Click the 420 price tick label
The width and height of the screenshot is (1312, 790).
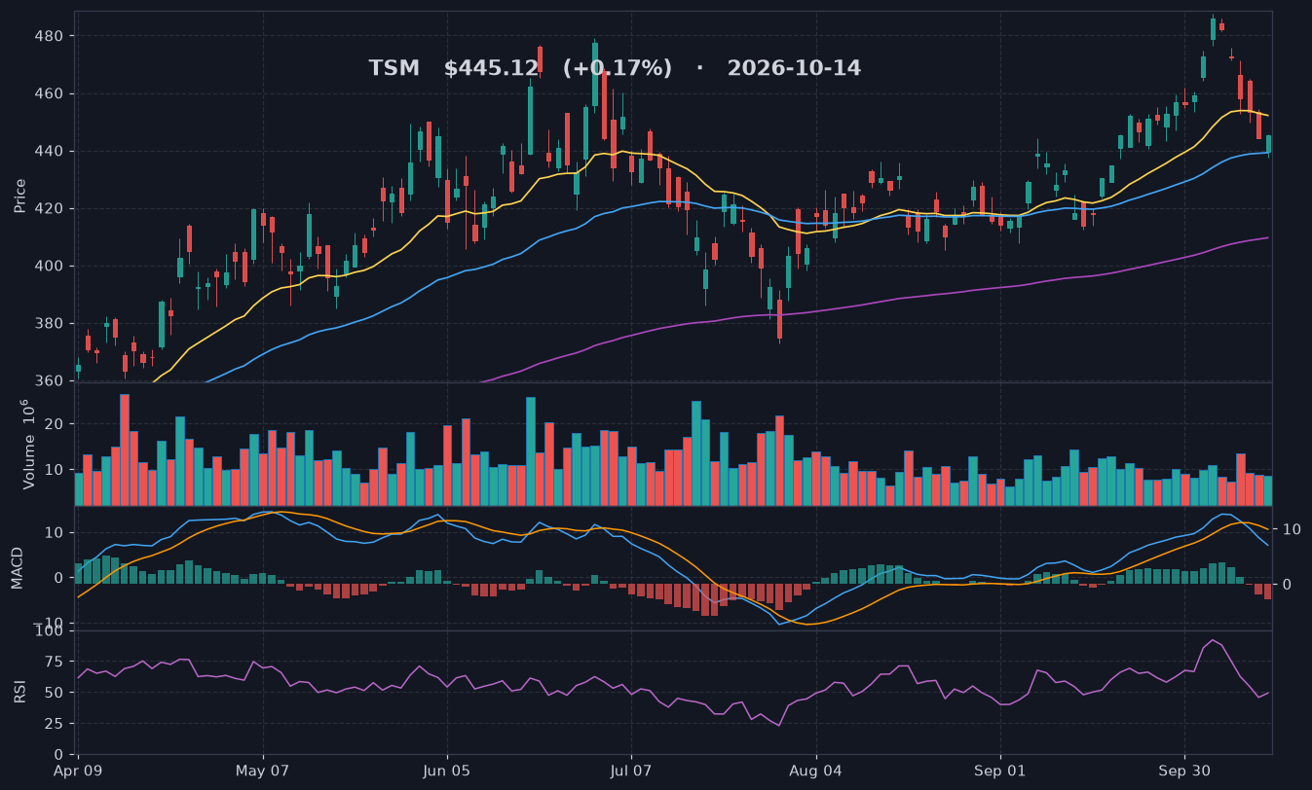(x=49, y=209)
